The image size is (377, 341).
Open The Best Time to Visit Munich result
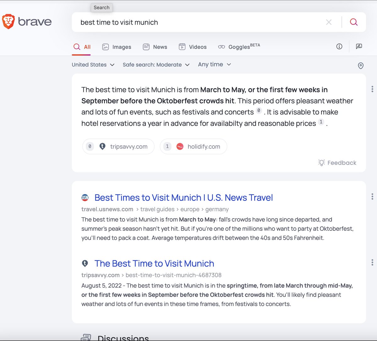tap(154, 263)
